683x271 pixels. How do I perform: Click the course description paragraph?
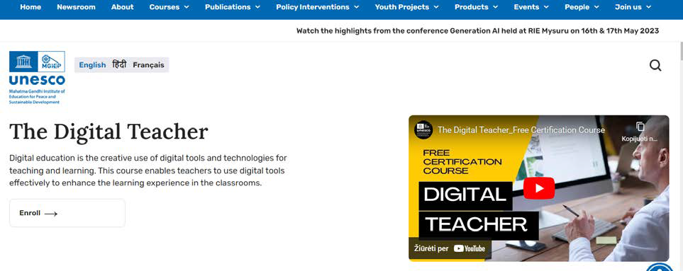coord(148,171)
